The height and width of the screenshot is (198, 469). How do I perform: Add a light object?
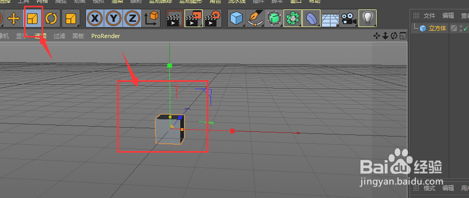(367, 19)
